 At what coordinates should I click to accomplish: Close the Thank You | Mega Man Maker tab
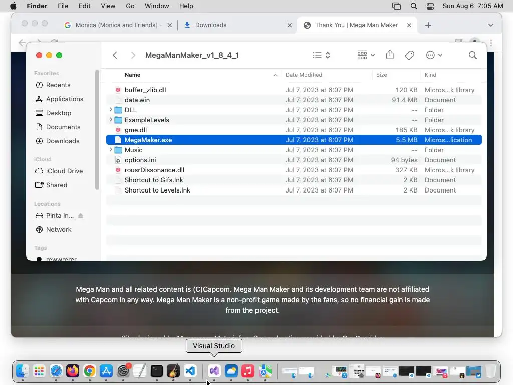click(409, 25)
